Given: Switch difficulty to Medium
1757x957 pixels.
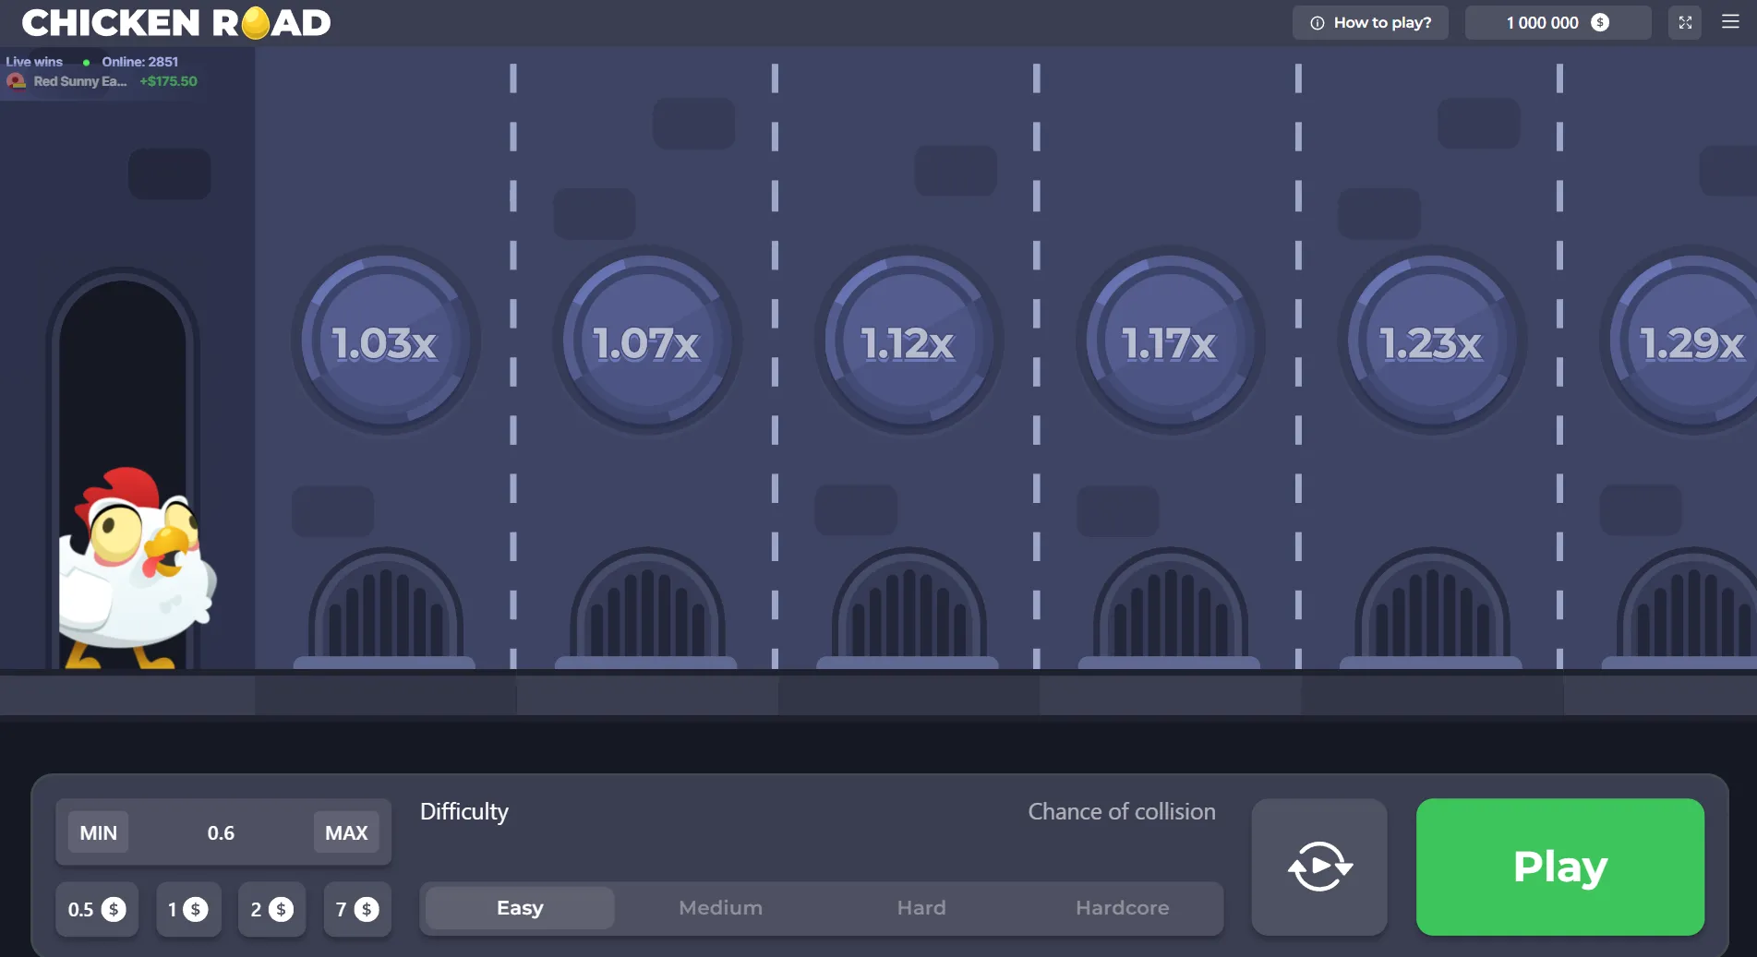Looking at the screenshot, I should tap(720, 908).
